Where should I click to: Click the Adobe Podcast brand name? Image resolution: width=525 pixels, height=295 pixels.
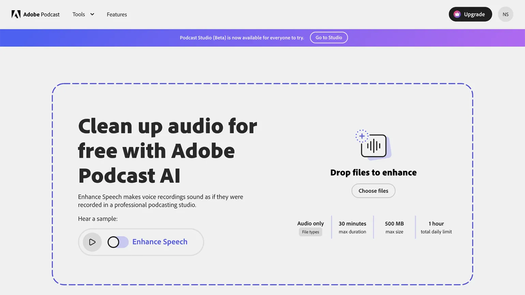41,14
